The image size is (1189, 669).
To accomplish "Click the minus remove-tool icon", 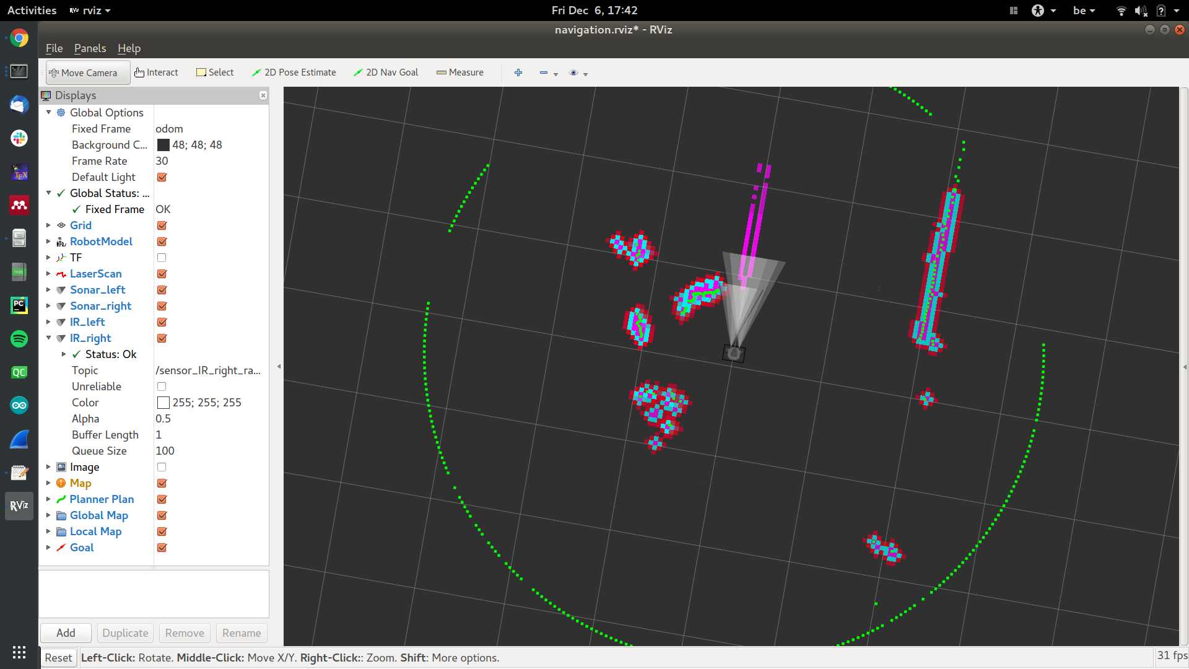I will pyautogui.click(x=543, y=72).
